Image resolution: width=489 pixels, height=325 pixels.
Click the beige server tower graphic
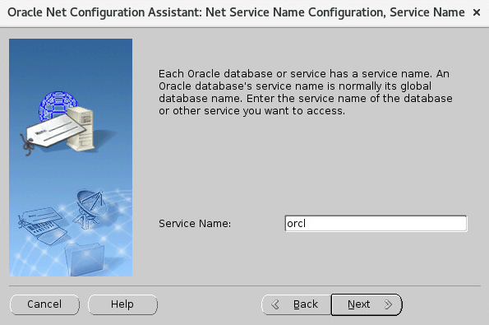click(81, 128)
